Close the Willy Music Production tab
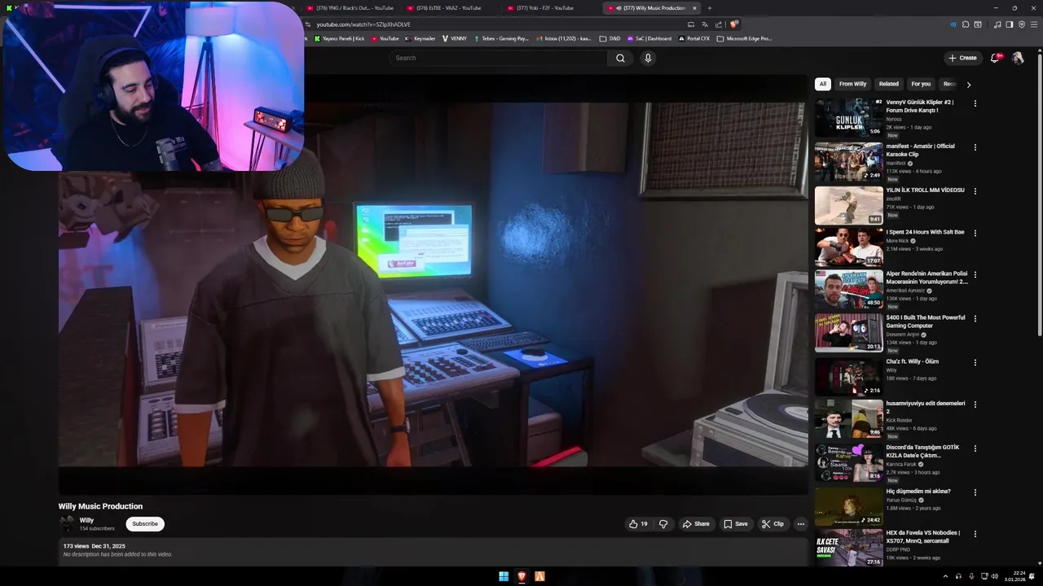This screenshot has height=586, width=1043. point(694,8)
